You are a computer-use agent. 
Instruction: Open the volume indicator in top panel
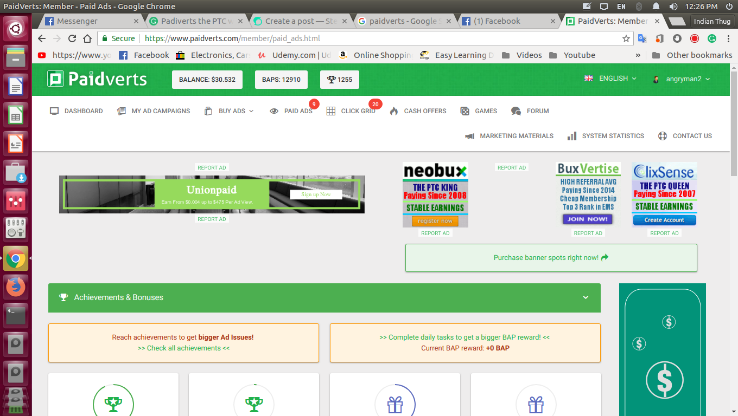(673, 6)
